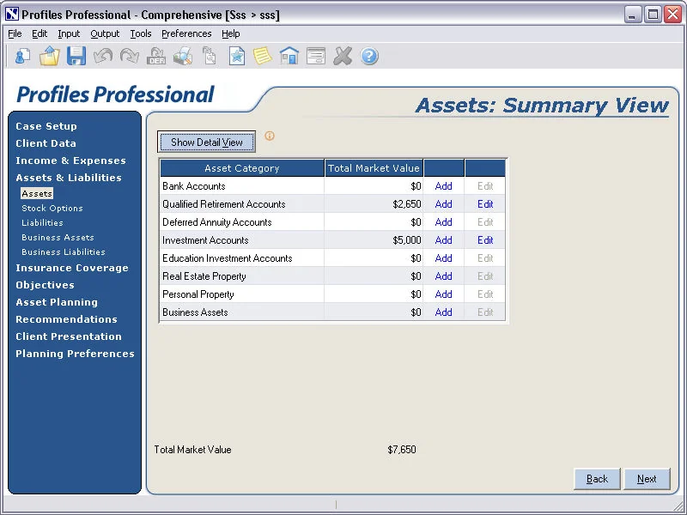Edit Qualified Retirement Accounts
687x515 pixels.
coord(485,204)
